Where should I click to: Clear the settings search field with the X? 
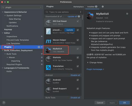click(x=41, y=7)
